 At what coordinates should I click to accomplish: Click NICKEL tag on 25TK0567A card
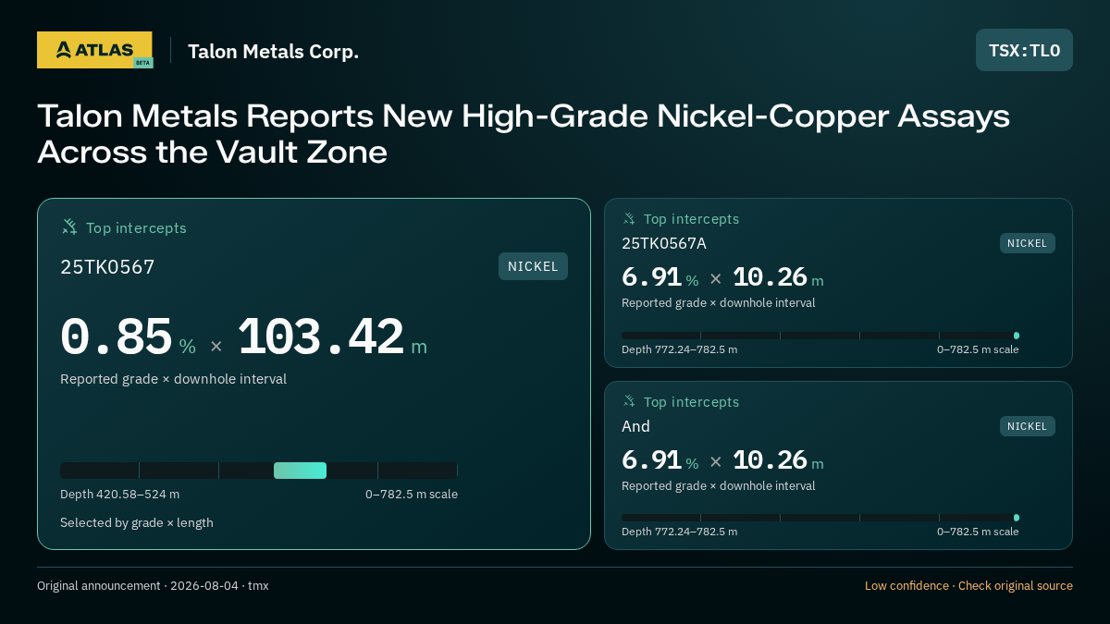coord(1027,243)
